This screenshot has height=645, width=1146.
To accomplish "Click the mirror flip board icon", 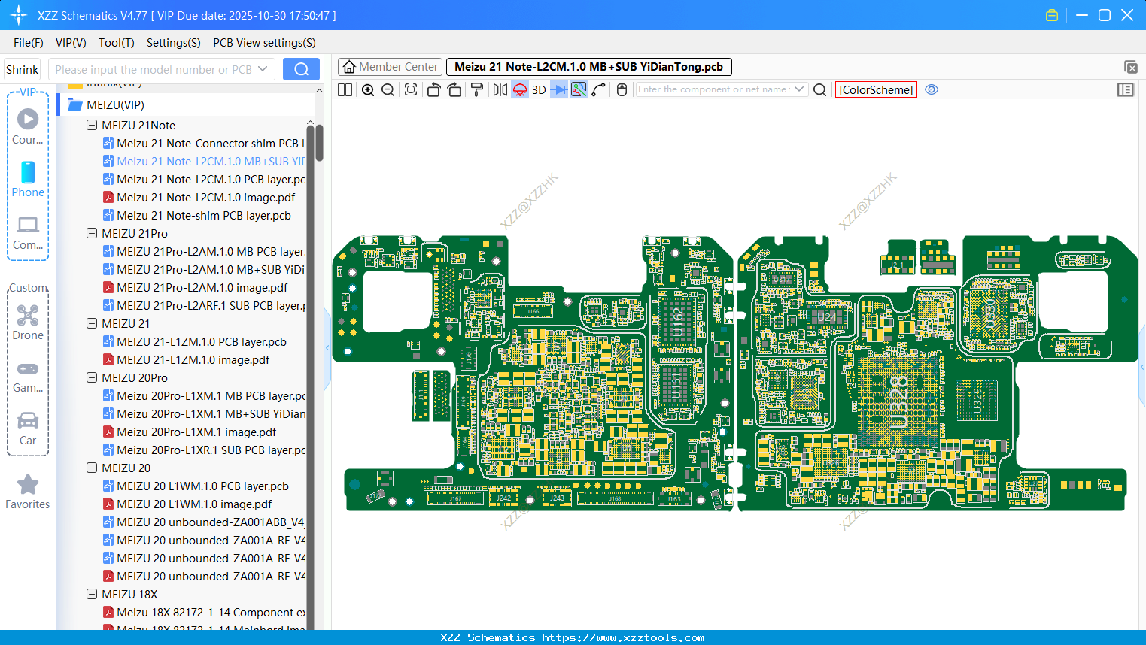I will [x=500, y=90].
